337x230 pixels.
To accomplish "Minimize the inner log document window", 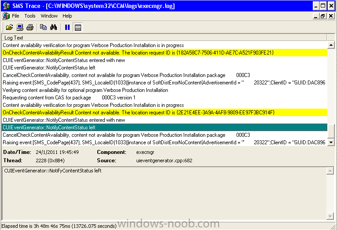I will [315, 16].
